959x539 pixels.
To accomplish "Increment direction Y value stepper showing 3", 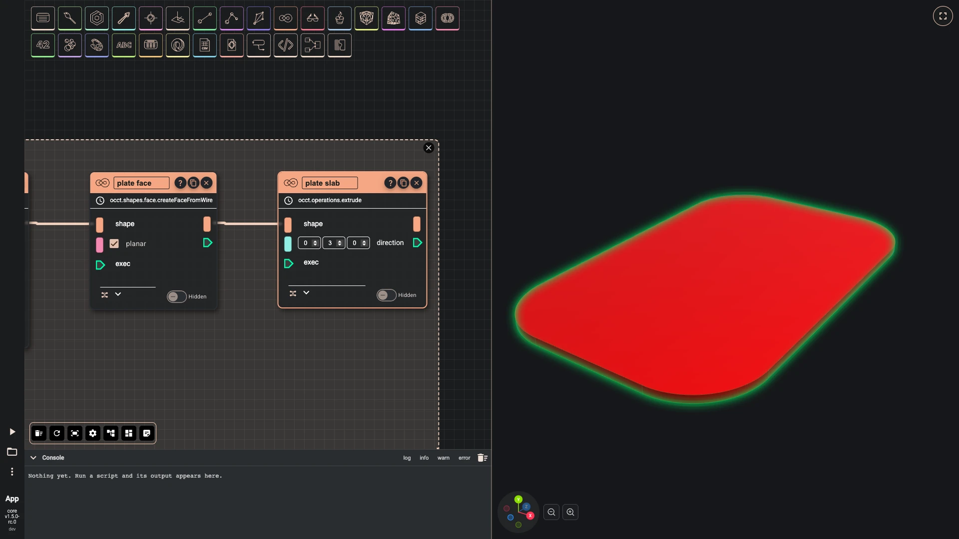I will pos(340,241).
